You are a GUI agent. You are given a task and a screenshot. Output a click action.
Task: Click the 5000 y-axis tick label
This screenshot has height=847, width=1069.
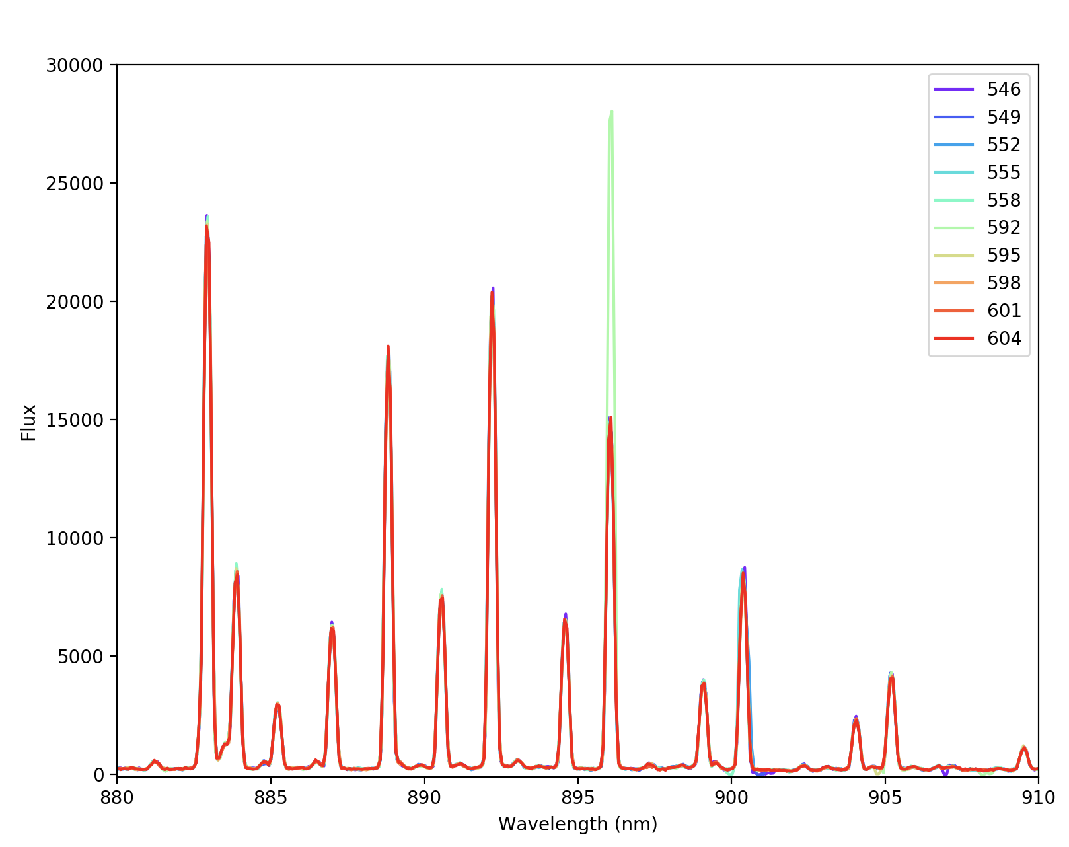point(79,657)
